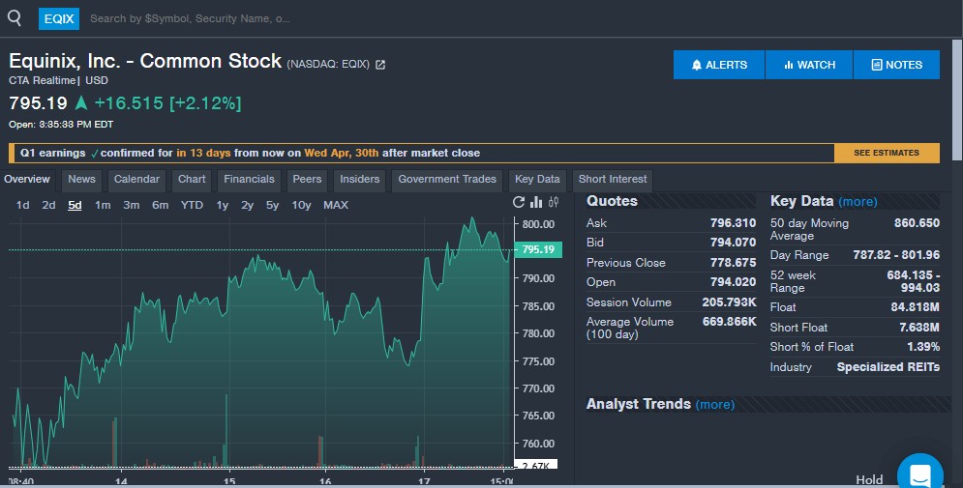Click the bell ALERTS button
The width and height of the screenshot is (963, 488).
click(719, 65)
